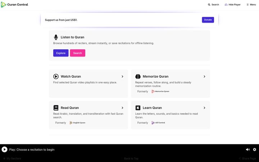Mute audio with the player volume icon
The height and width of the screenshot is (162, 259).
pyautogui.click(x=248, y=149)
